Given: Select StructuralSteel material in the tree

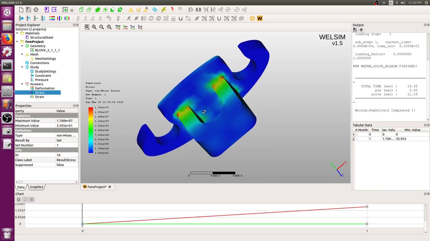Looking at the screenshot, I should 41,37.
